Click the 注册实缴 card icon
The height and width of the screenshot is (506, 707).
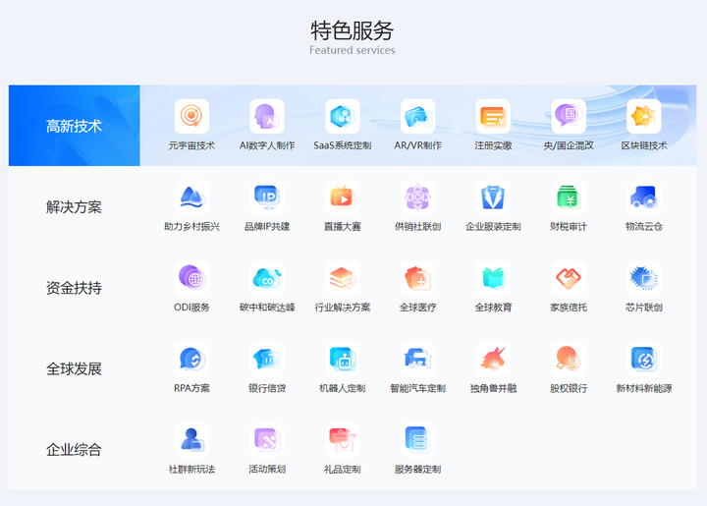[x=493, y=116]
